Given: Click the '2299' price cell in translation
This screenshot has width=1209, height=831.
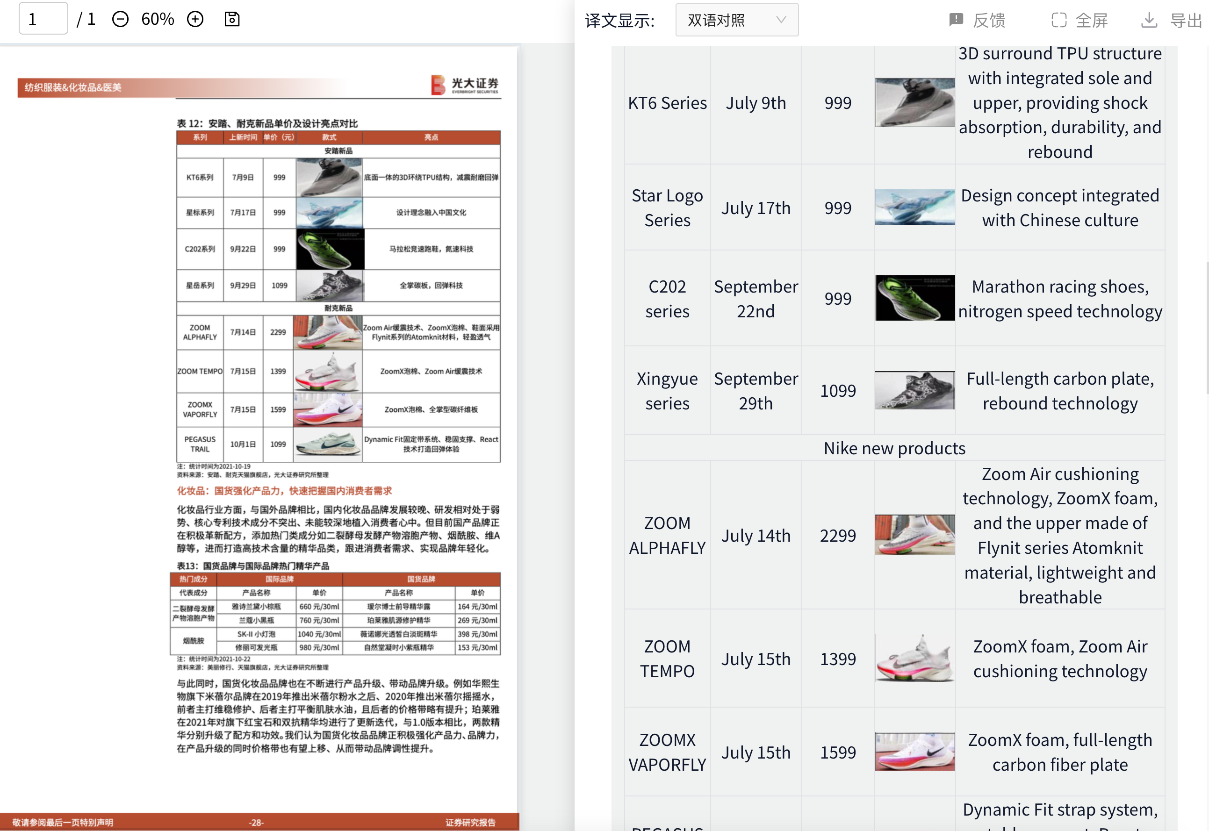Looking at the screenshot, I should [x=838, y=535].
